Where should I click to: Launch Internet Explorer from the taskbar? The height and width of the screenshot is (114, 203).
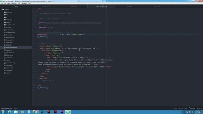[9, 112]
